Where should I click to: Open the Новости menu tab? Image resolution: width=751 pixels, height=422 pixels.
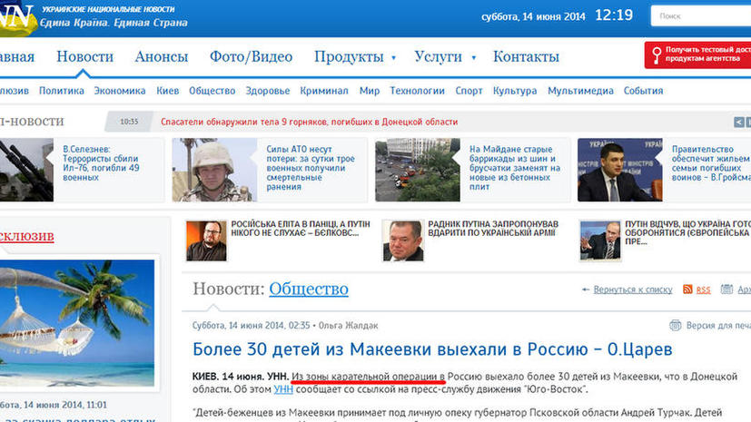click(x=84, y=56)
